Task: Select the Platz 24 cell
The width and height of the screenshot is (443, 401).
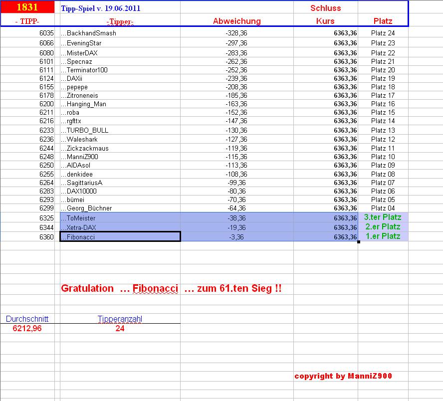Action: (x=383, y=33)
